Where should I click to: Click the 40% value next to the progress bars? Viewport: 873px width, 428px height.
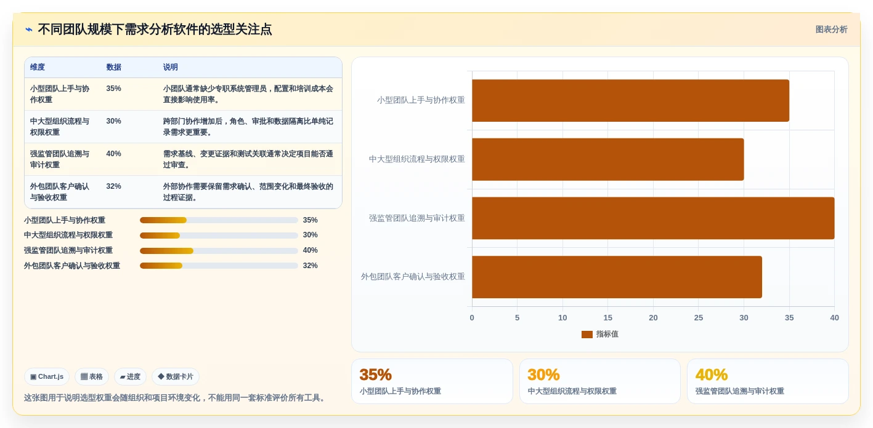pos(311,250)
